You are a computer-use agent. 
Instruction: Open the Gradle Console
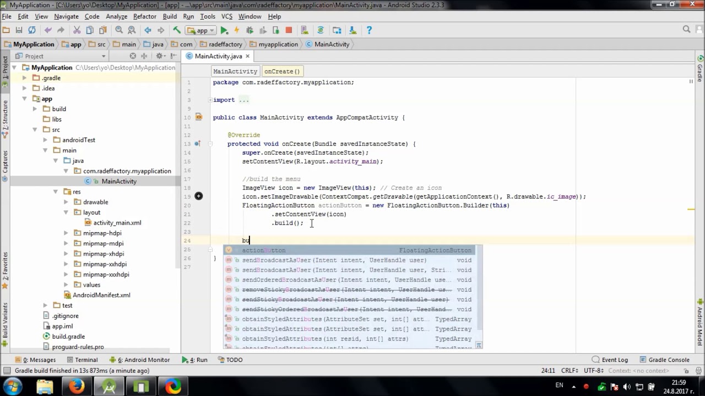coord(664,360)
